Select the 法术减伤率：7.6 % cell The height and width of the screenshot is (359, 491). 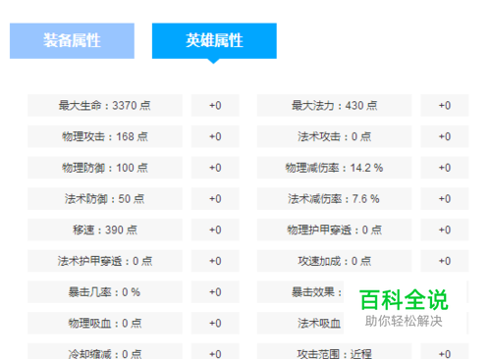334,198
